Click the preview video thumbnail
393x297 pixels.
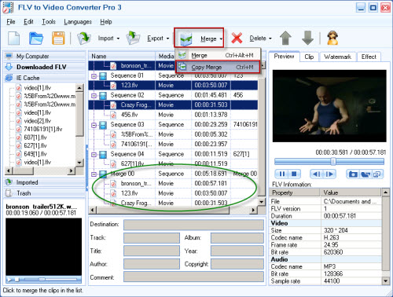(329, 106)
